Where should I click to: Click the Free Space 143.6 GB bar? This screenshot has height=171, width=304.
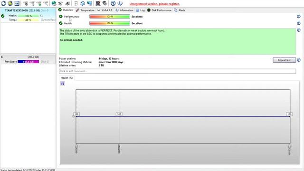click(28, 62)
